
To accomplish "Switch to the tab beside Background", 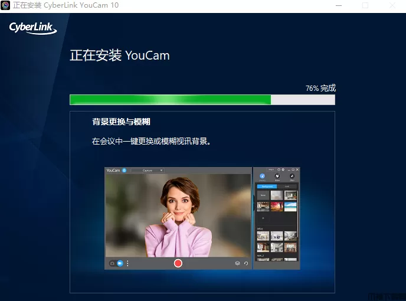I will 287,187.
